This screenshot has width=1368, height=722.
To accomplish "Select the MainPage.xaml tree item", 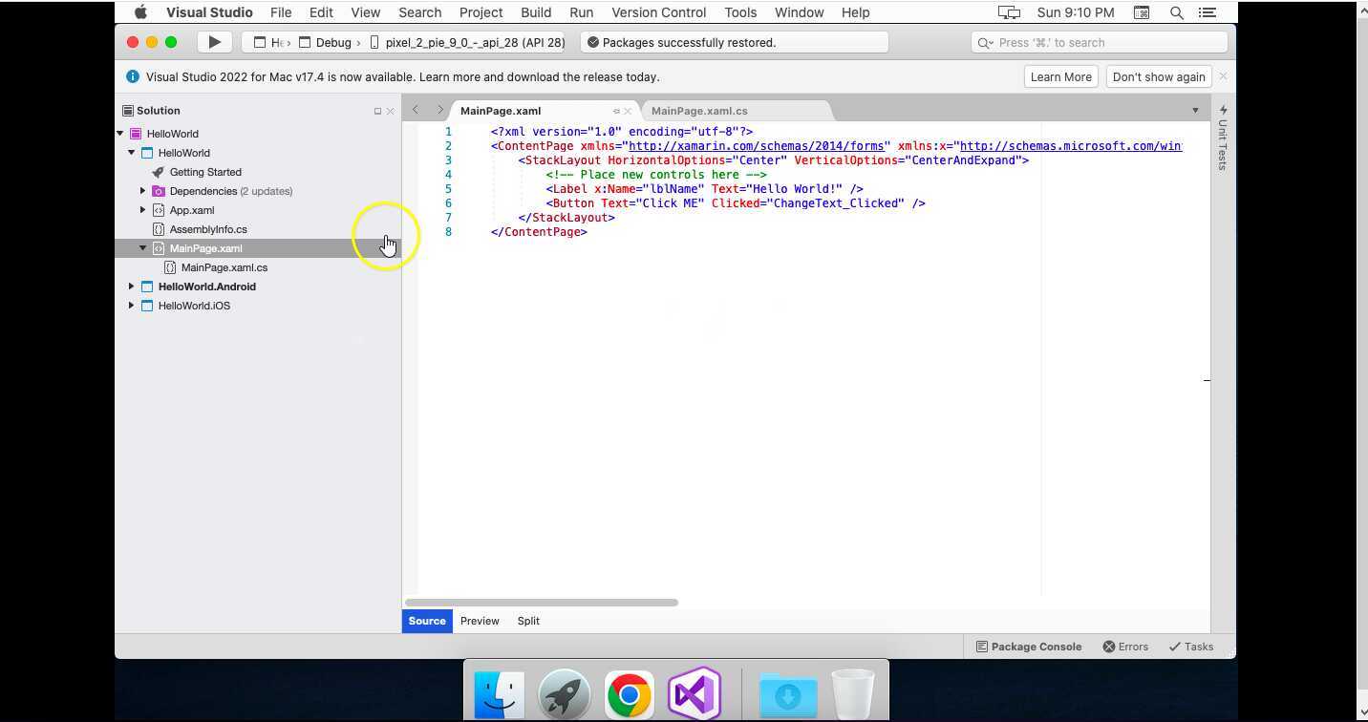I will pos(206,248).
